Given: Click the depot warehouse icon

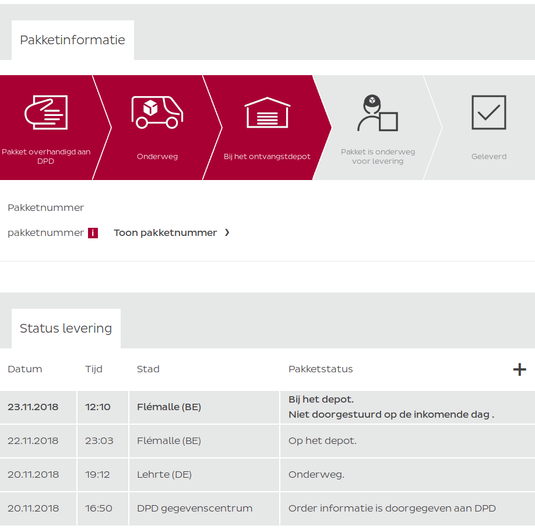Looking at the screenshot, I should coord(267,112).
